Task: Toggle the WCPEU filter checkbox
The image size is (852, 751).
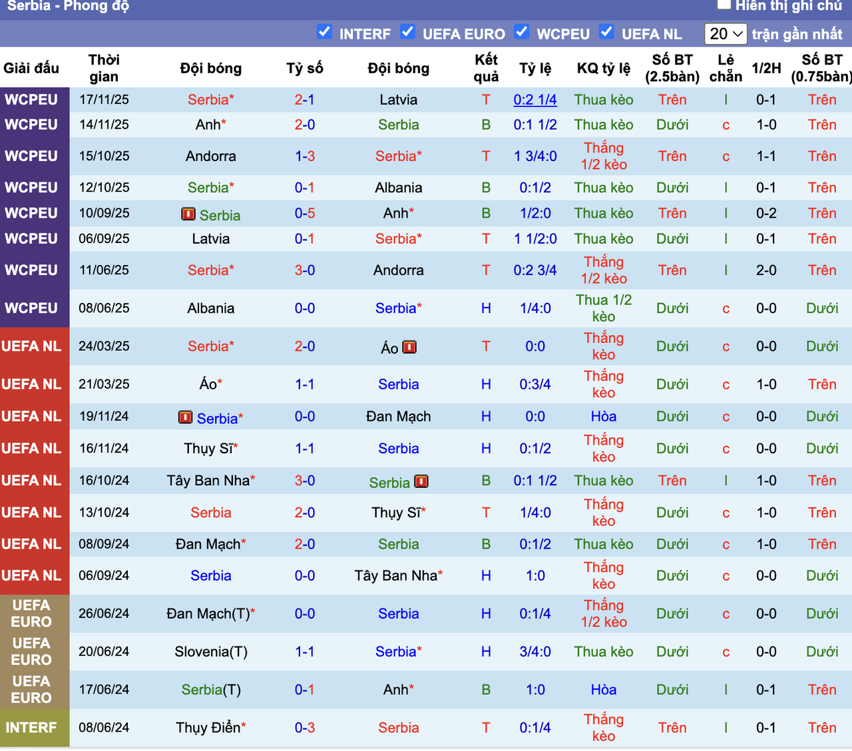Action: click(x=522, y=31)
